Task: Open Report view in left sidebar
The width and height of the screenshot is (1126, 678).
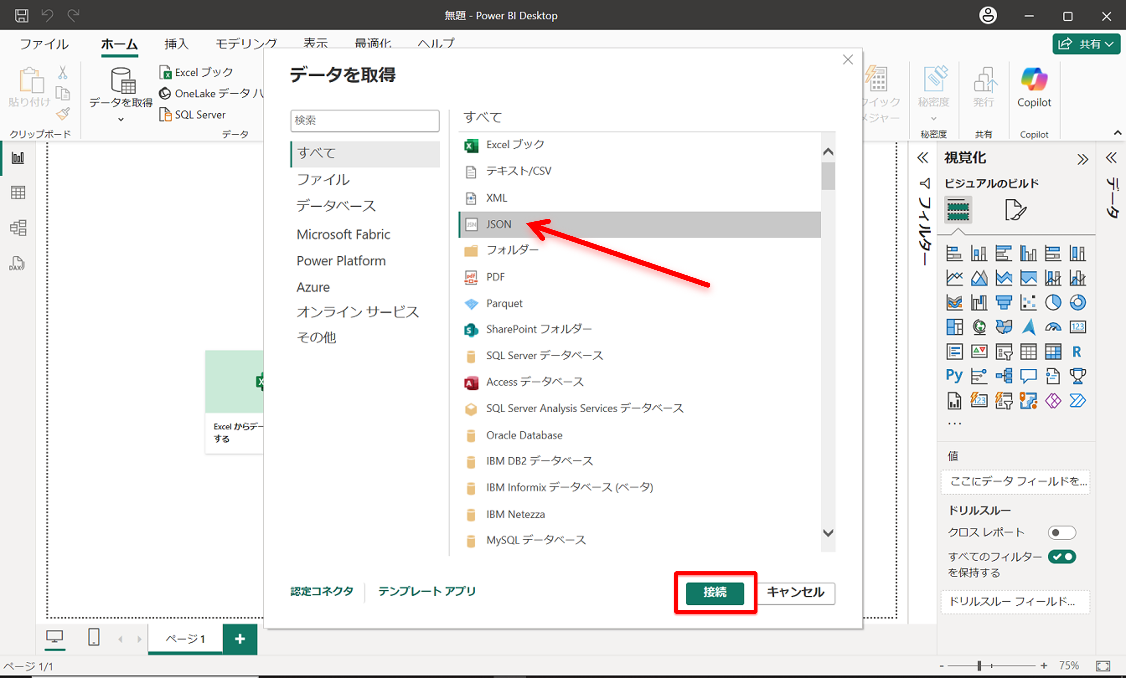Action: point(18,158)
